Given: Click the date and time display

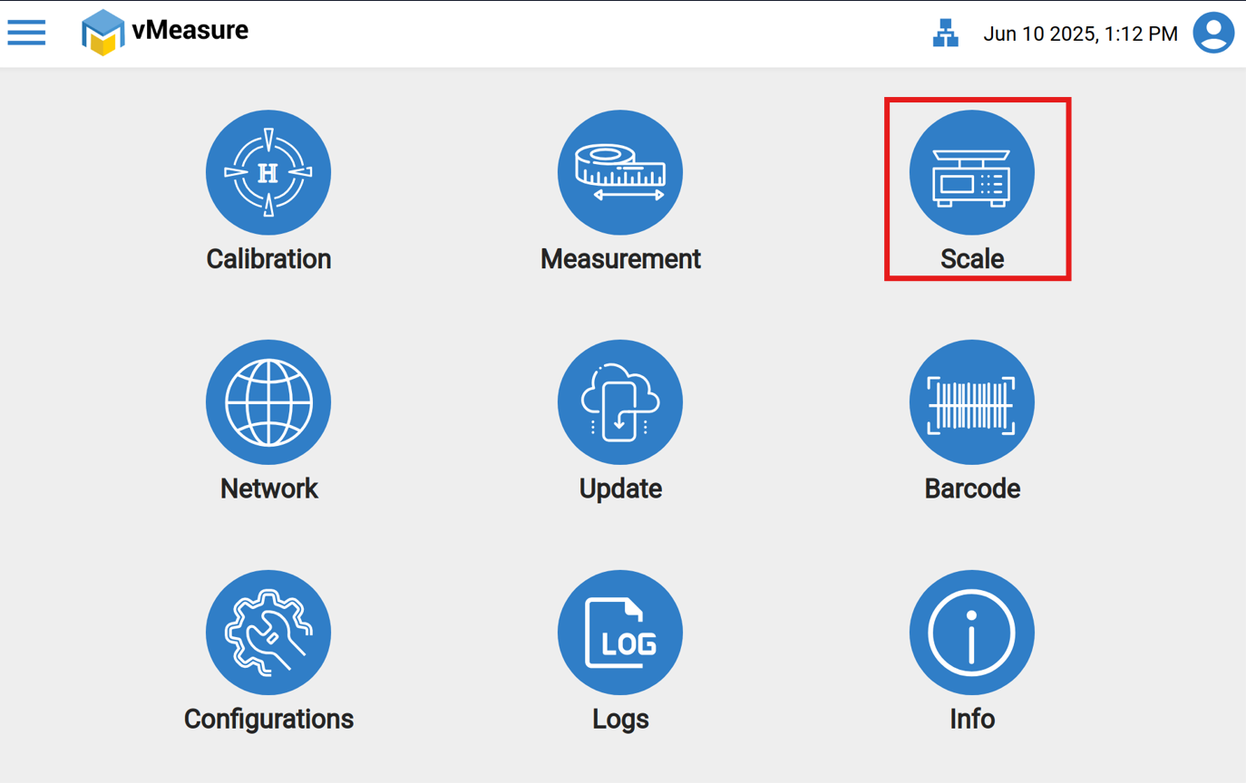Looking at the screenshot, I should 1080,34.
